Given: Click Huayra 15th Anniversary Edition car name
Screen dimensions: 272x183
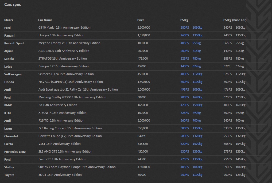Looking at the screenshot, I should tap(61, 35).
